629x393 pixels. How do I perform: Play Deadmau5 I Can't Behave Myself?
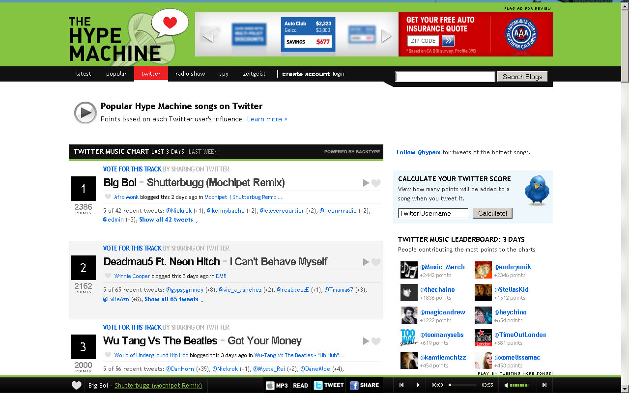point(366,262)
